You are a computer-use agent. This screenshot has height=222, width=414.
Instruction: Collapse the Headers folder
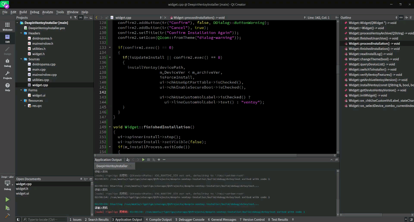click(x=21, y=33)
